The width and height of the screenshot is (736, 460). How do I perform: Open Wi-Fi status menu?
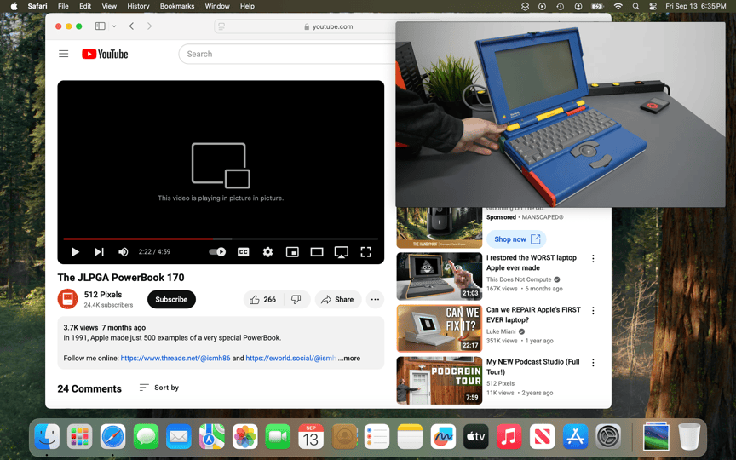618,6
